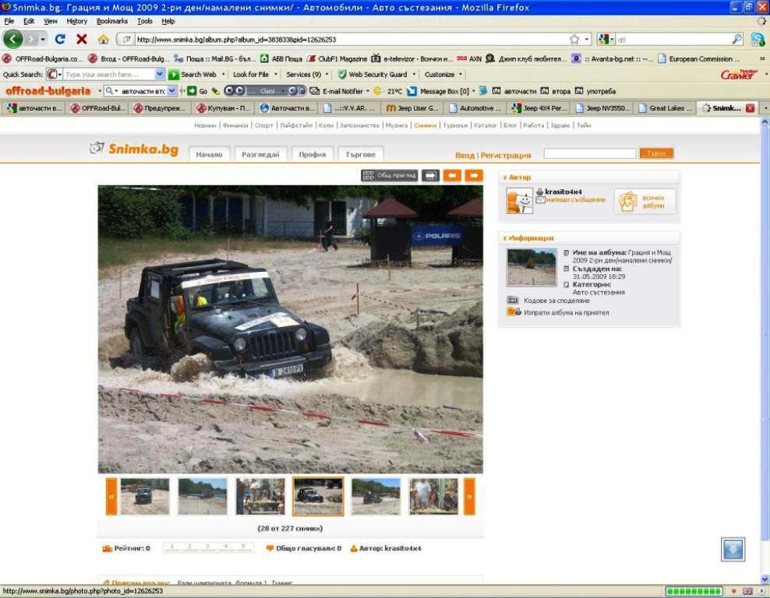This screenshot has height=598, width=770.
Task: Click the orange Търси search button
Action: coord(656,153)
